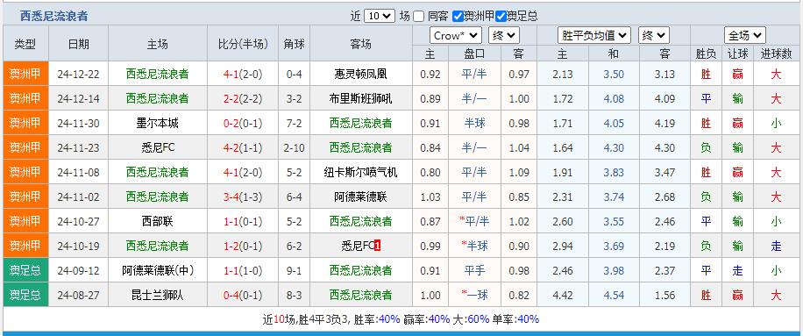Click the handicap *平/半 for 24-10-27
This screenshot has height=336, width=803.
pos(474,221)
